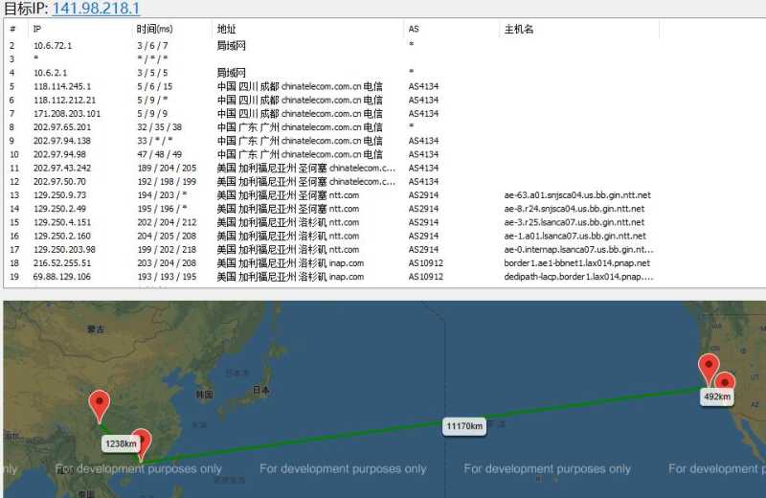The image size is (766, 498).
Task: Select hop 19 row with IP 69.88.129.106
Action: click(332, 277)
